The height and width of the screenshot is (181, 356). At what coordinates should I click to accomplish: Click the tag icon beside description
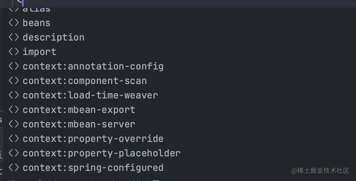[13, 37]
